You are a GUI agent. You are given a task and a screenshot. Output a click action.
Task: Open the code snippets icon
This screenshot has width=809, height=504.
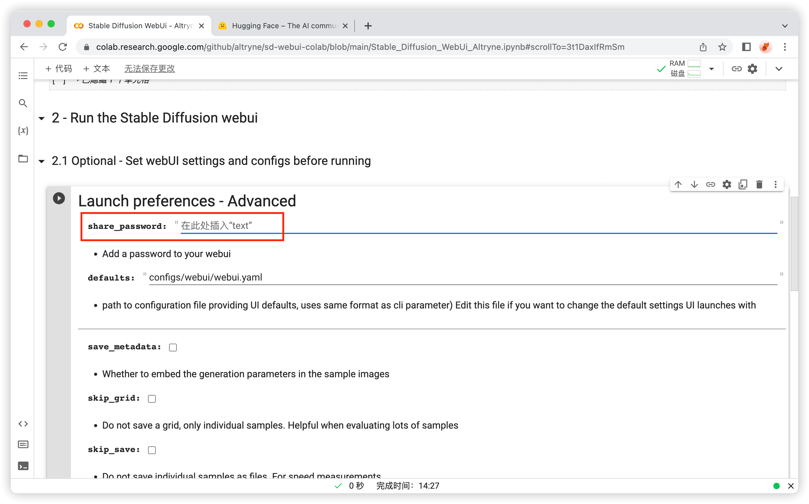(23, 424)
